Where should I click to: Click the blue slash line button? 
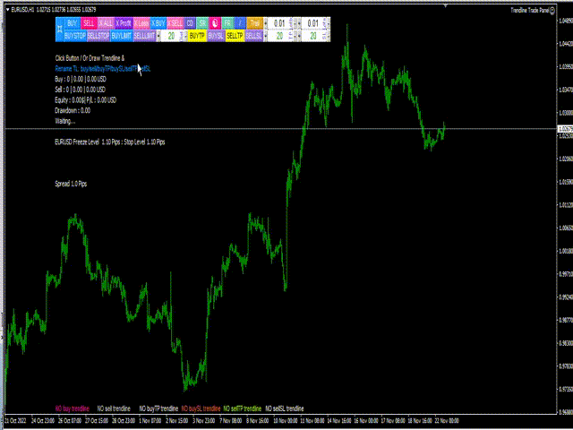tap(240, 23)
